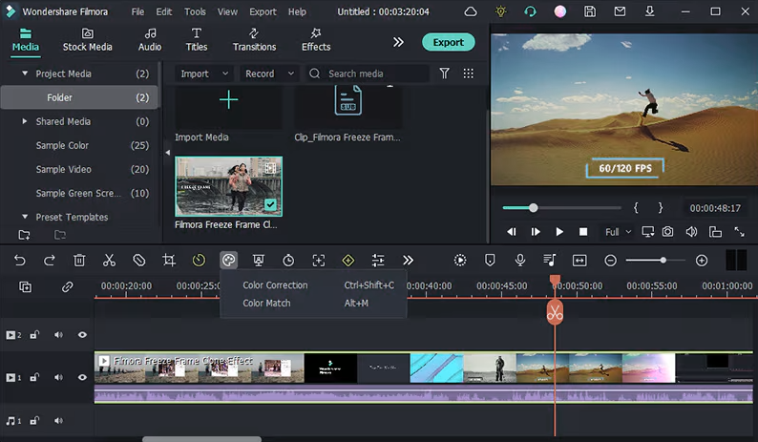Click the Duration stopwatch icon
Image resolution: width=758 pixels, height=442 pixels.
[x=288, y=261]
